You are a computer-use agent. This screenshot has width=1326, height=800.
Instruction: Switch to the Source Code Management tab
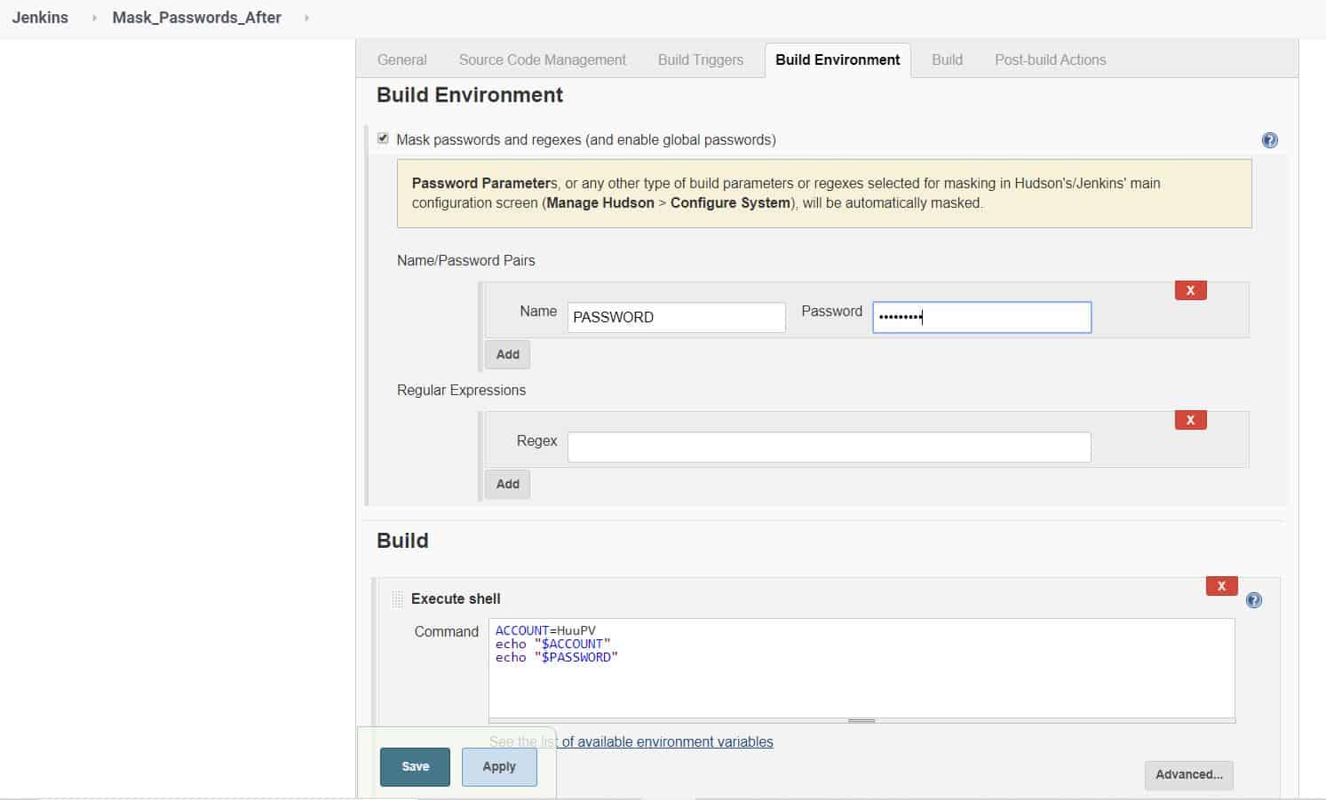tap(542, 59)
